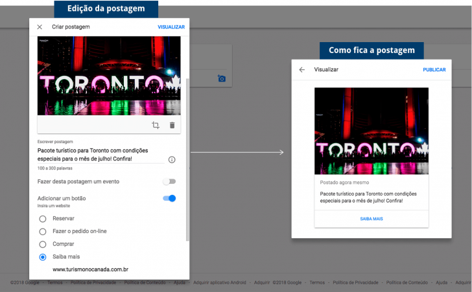Image resolution: width=472 pixels, height=292 pixels.
Task: Click PUBLICAR to publish the post
Action: pyautogui.click(x=434, y=70)
